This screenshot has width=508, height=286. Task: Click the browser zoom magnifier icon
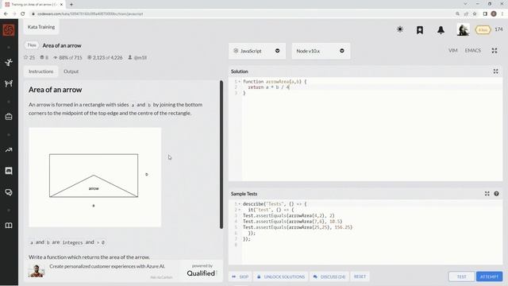[x=457, y=14]
